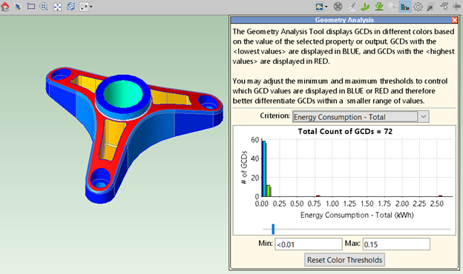This screenshot has width=463, height=274.
Task: Click the green three-axis arrows icon
Action: point(365,7)
